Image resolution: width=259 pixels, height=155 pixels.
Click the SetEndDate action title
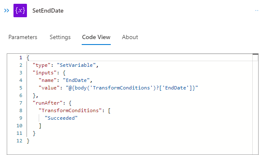point(48,11)
